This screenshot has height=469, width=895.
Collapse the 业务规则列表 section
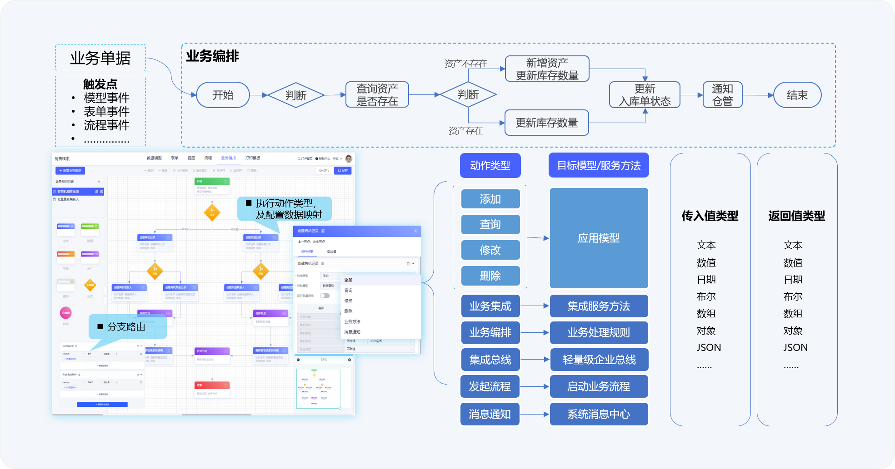click(99, 182)
